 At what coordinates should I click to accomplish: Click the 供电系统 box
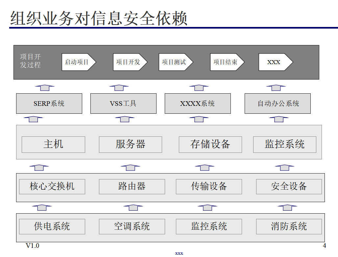(52, 227)
